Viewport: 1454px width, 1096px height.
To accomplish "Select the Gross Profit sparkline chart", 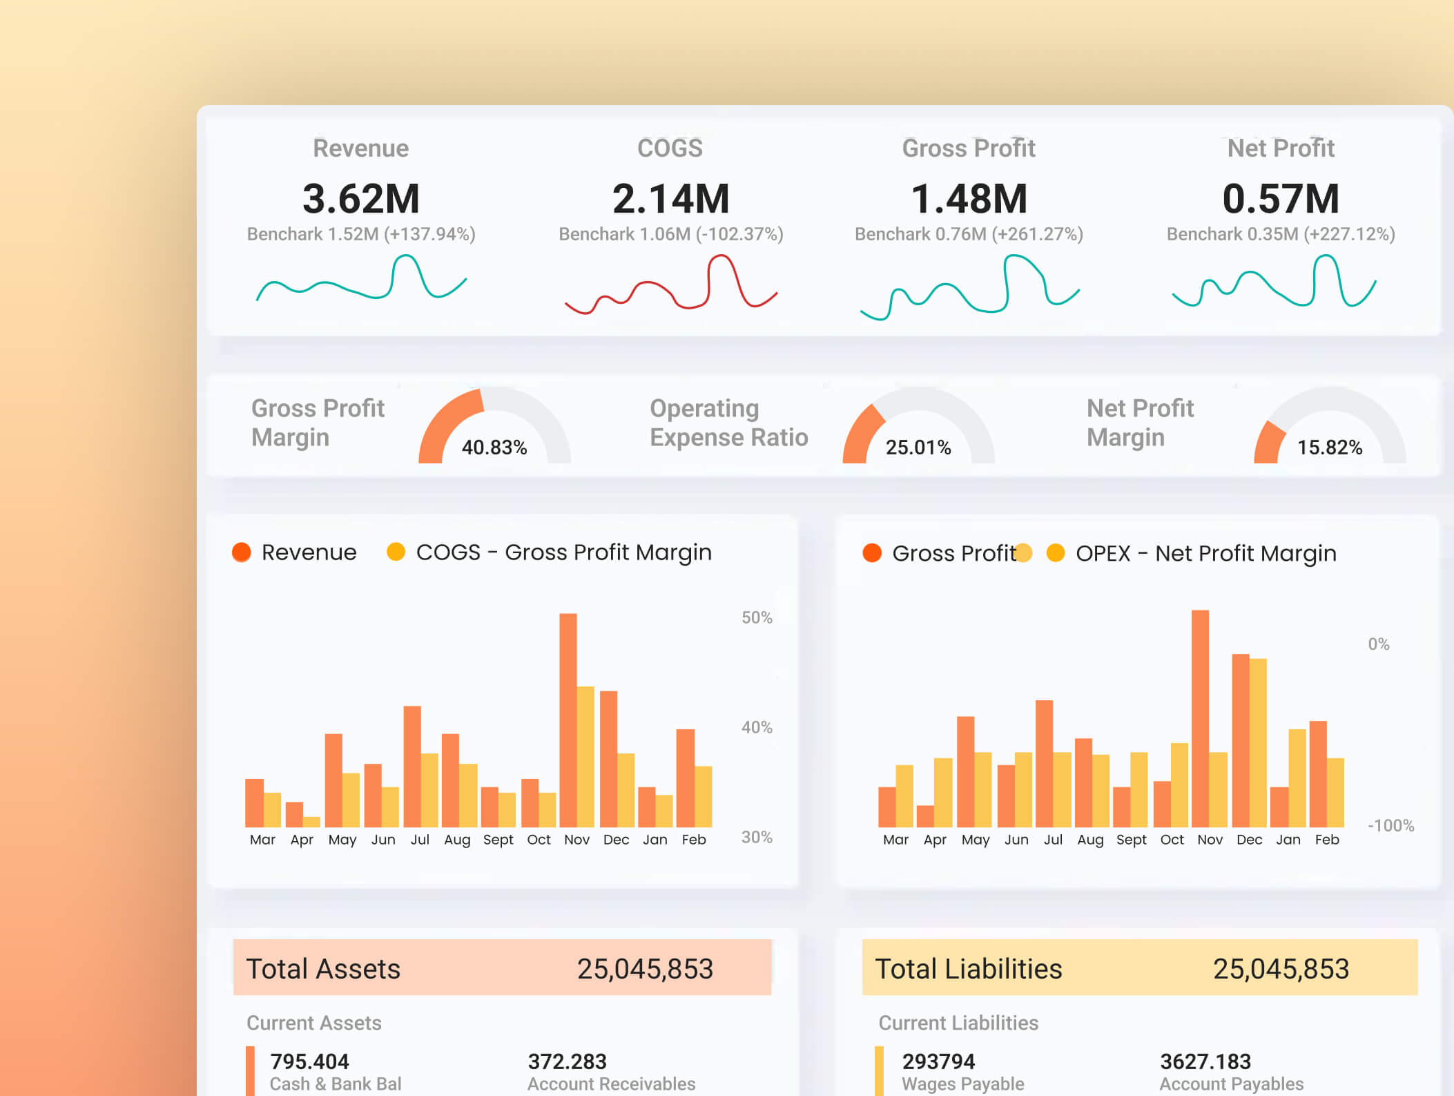I will (969, 287).
